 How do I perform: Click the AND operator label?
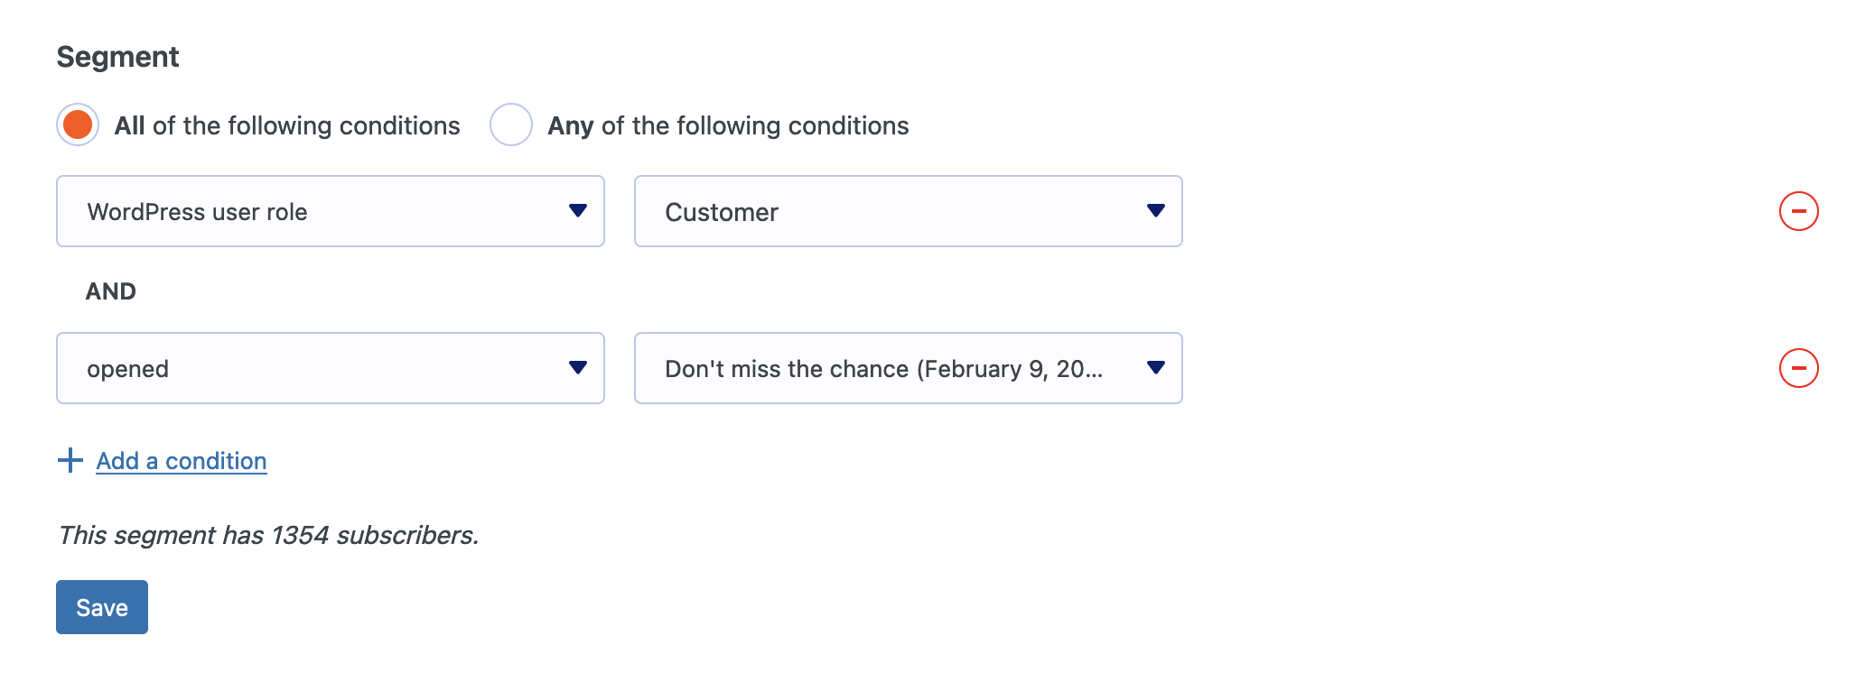[x=110, y=291]
